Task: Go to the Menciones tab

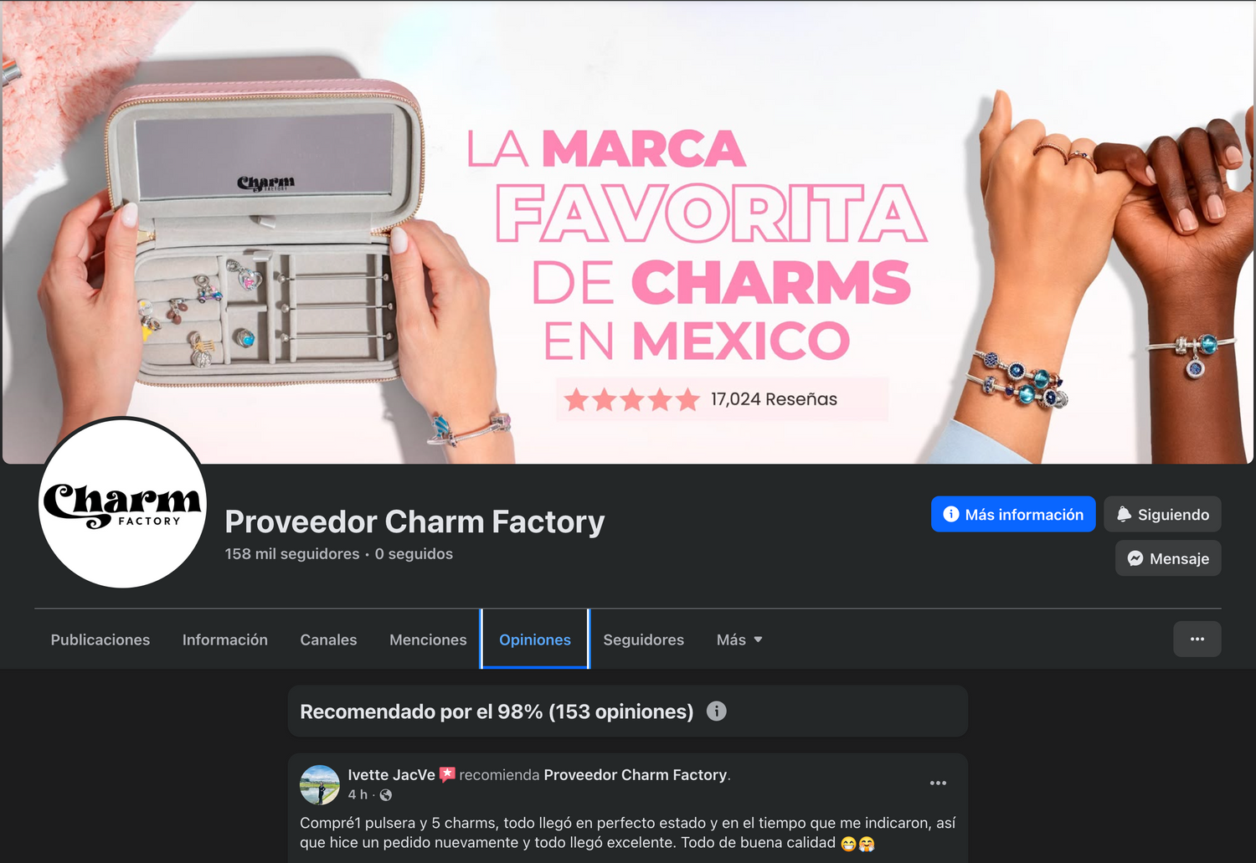Action: tap(428, 640)
